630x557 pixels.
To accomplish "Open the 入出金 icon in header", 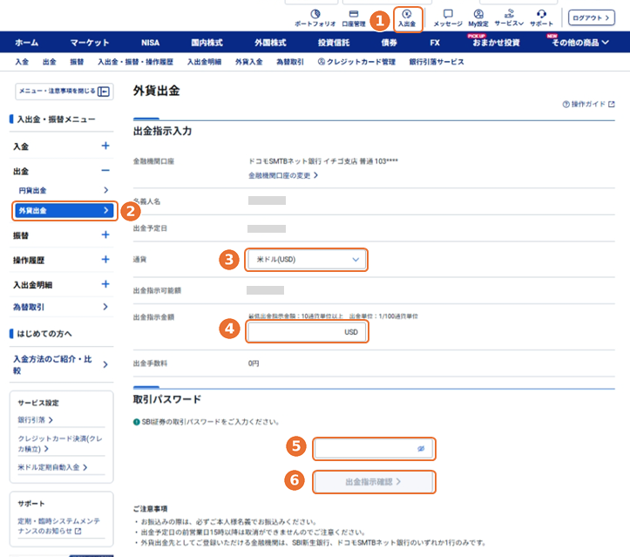I will (407, 18).
